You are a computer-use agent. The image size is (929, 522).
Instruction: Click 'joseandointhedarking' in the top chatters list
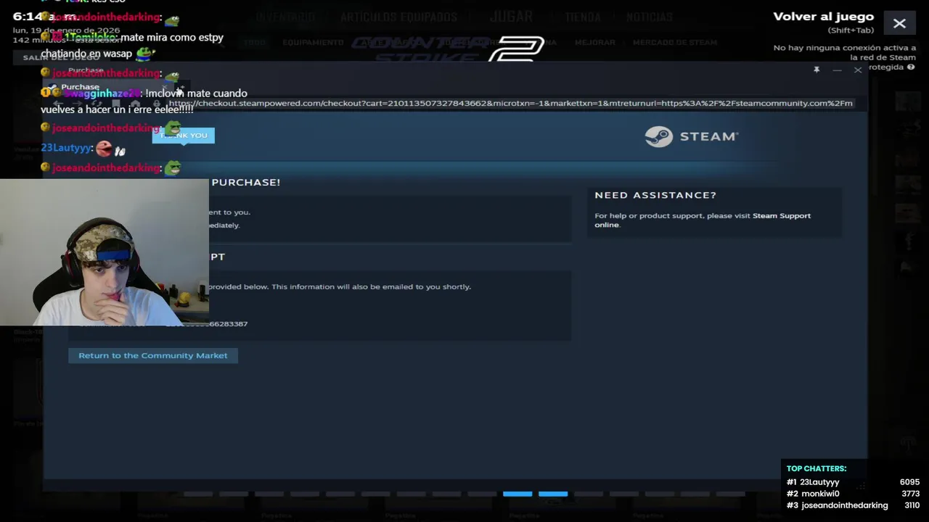pyautogui.click(x=844, y=505)
